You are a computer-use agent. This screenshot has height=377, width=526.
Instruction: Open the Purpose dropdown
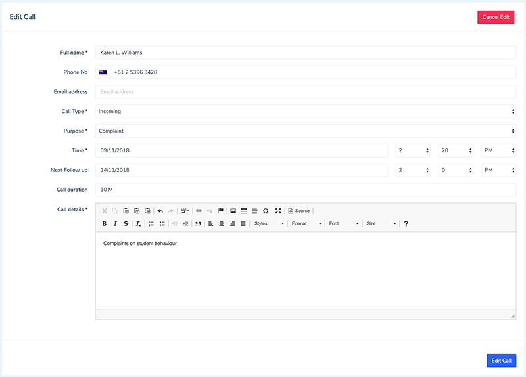[x=306, y=131]
